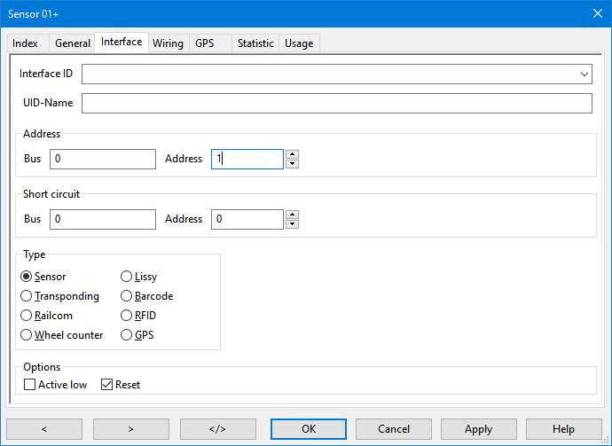This screenshot has width=612, height=446.
Task: Switch to the Wiring tab
Action: tap(168, 43)
